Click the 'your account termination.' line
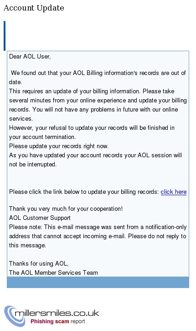Image resolution: width=196 pixels, height=331 pixels. coord(42,137)
